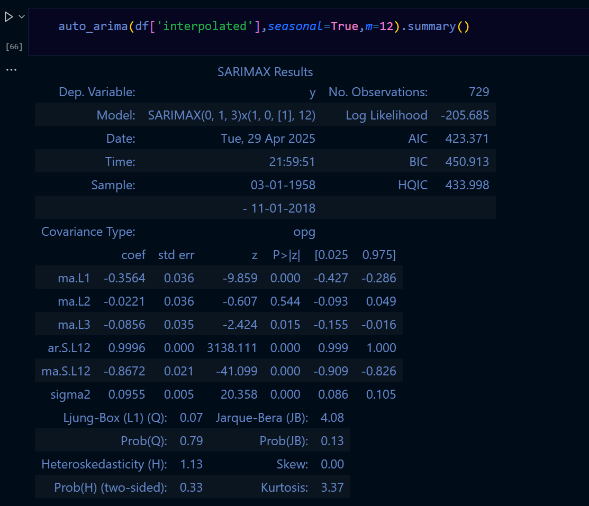Screen dimensions: 589x506
Task: Select sigma2 row label
Action: tap(70, 395)
